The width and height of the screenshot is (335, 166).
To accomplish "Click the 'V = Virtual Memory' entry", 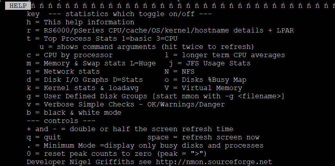I will click(x=203, y=88).
